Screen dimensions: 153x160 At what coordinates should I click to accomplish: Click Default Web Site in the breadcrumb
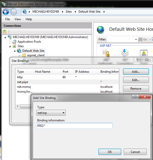click(89, 12)
